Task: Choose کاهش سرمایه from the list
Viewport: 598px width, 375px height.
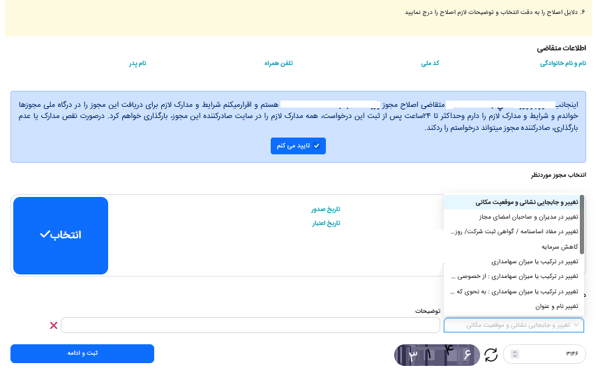Action: [x=512, y=247]
